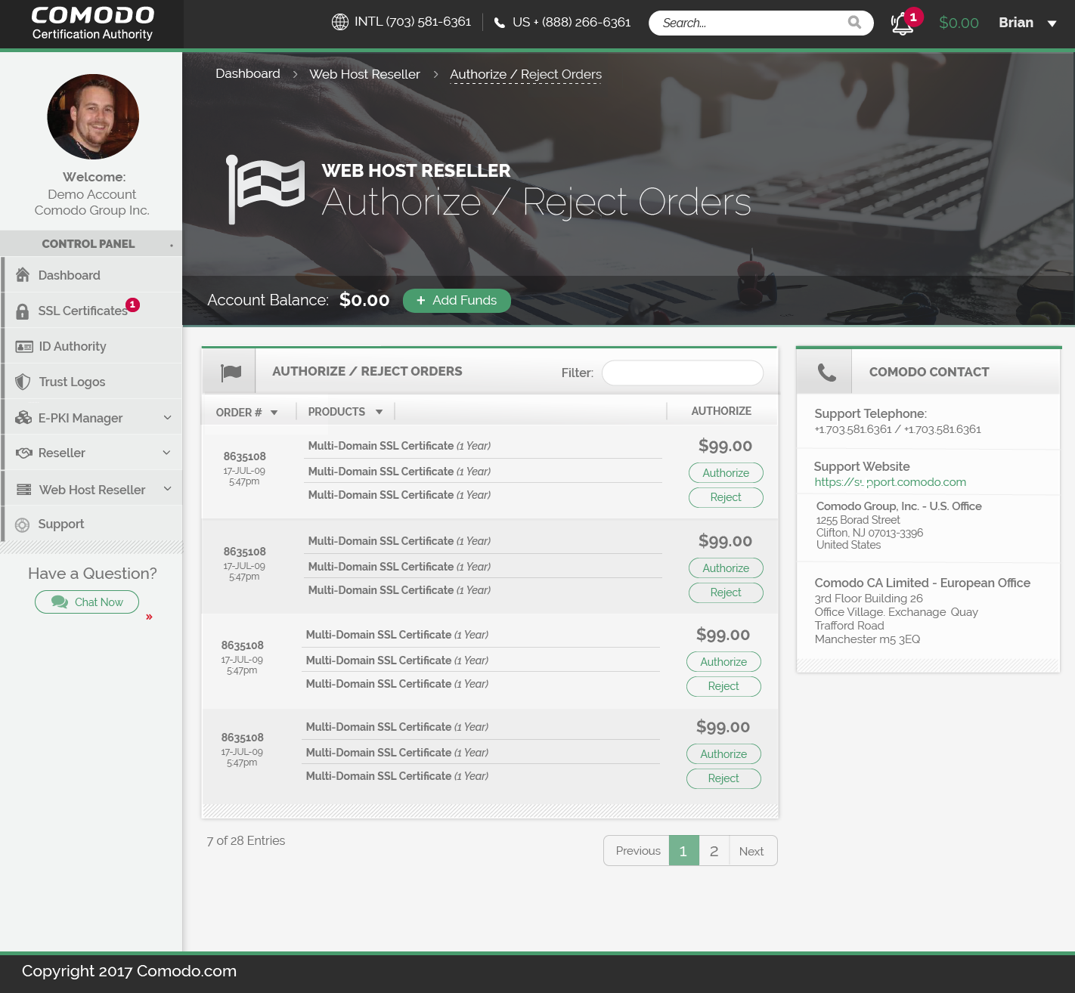Viewport: 1075px width, 993px height.
Task: Click the Support lifebuoy icon
Action: pyautogui.click(x=23, y=524)
